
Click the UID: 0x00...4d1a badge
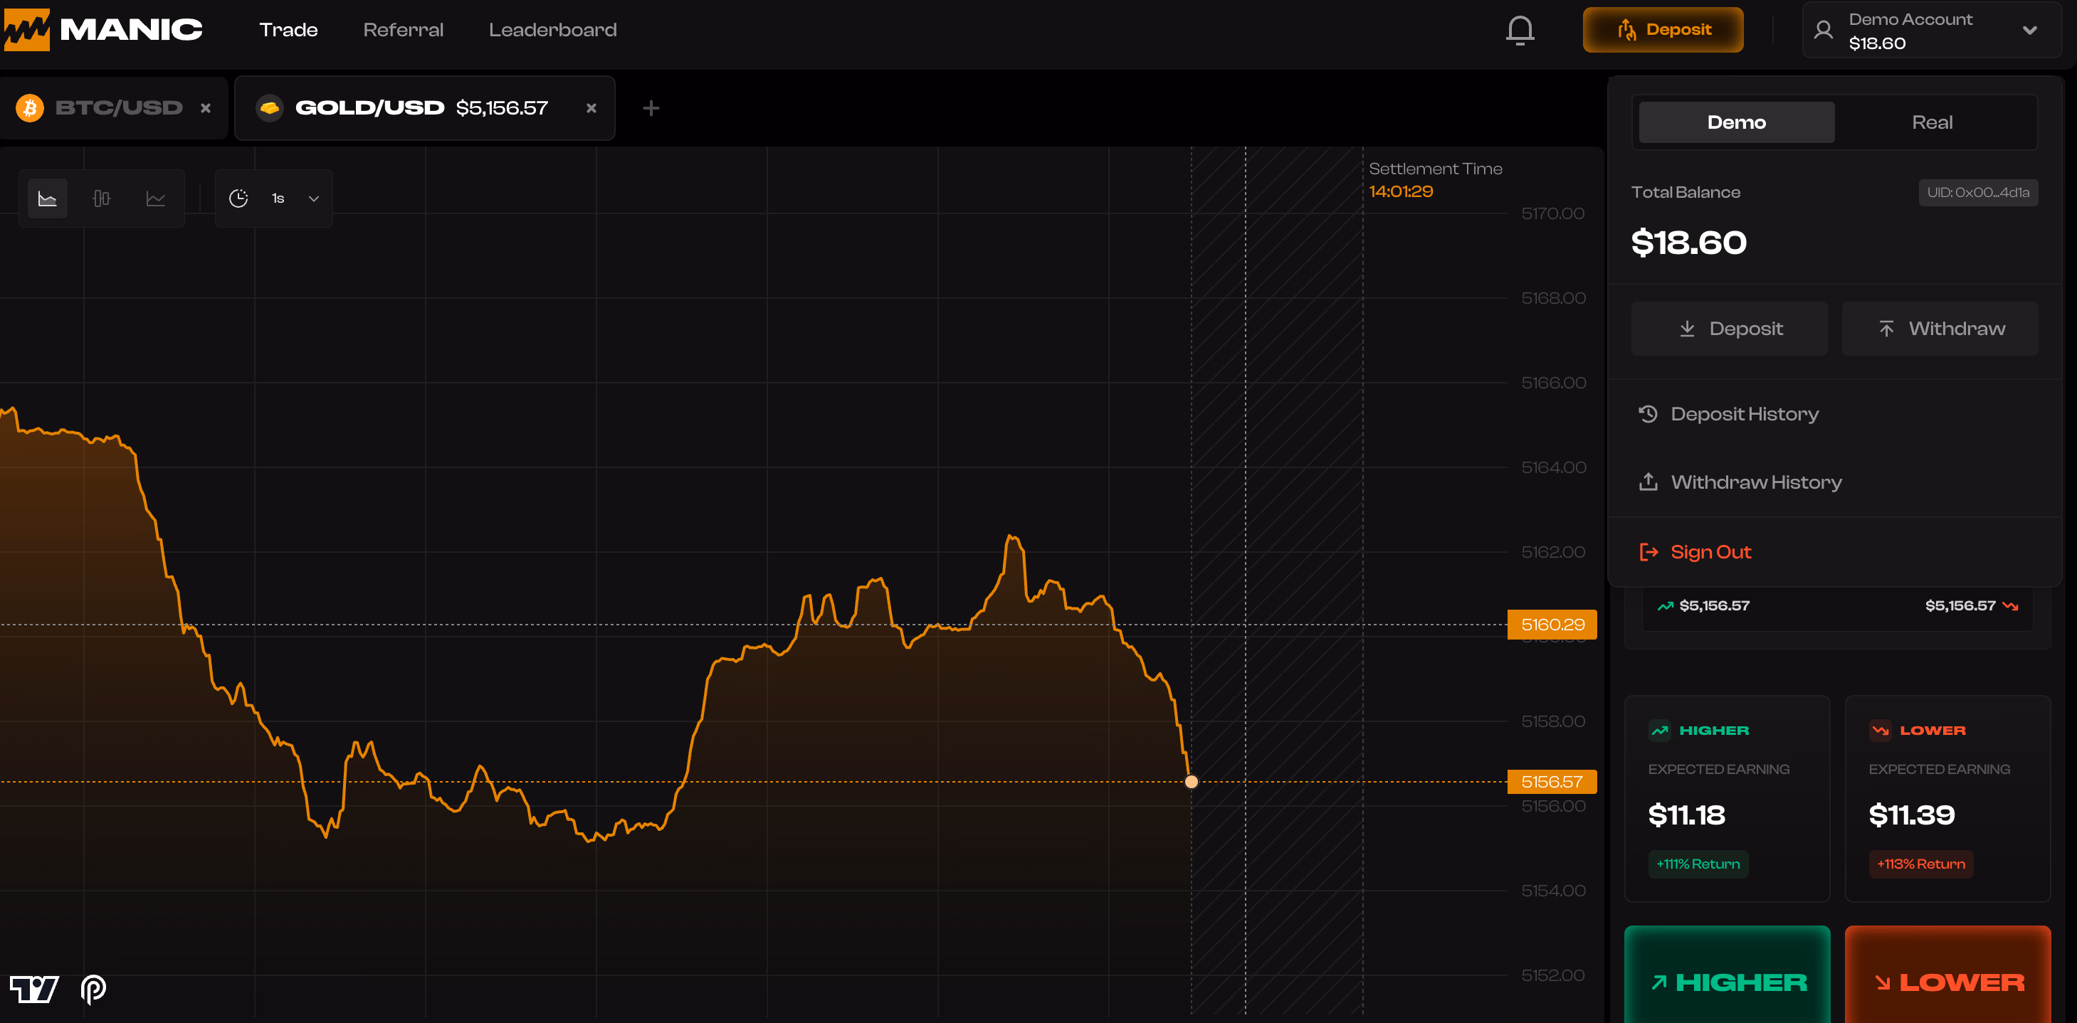coord(1978,193)
